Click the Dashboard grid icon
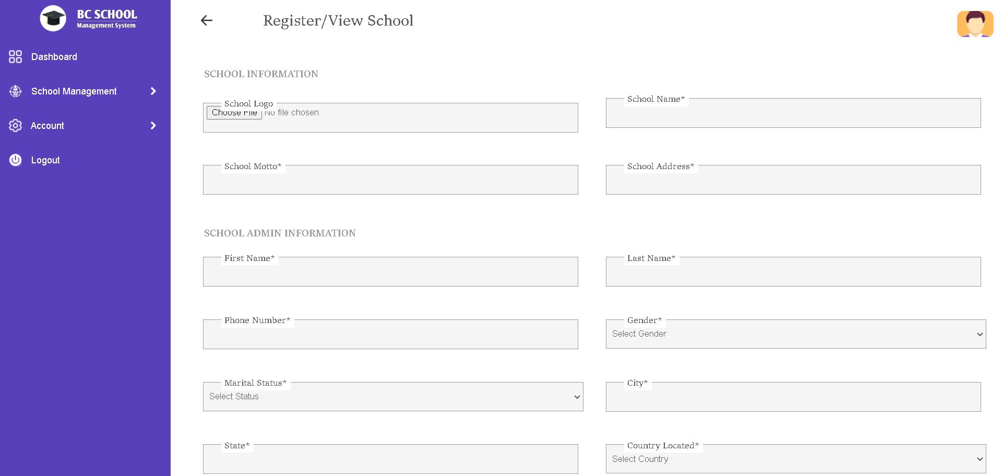 [x=15, y=57]
